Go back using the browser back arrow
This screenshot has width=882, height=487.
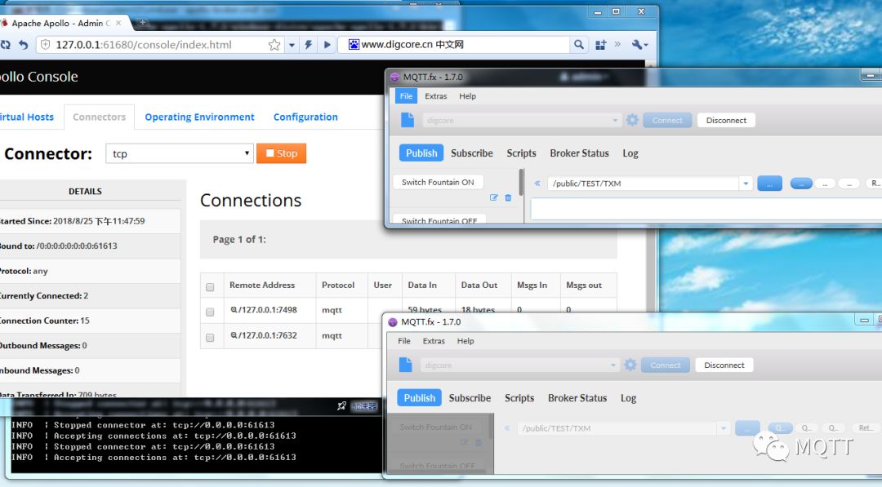(23, 45)
